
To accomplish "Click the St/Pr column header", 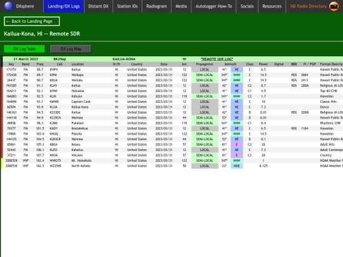I will 116,64.
